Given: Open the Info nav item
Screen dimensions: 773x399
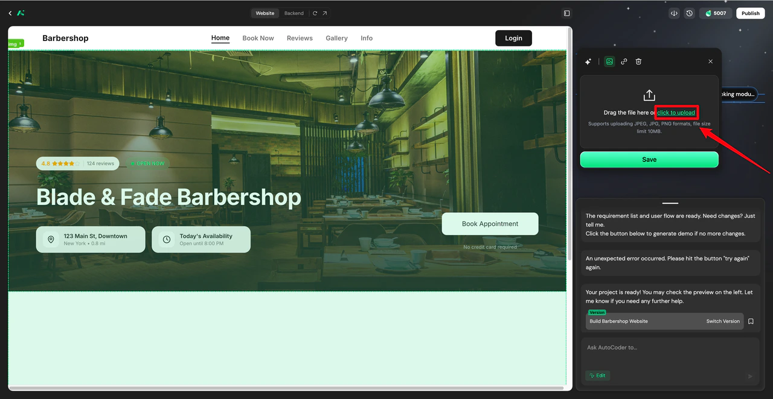Looking at the screenshot, I should click(x=367, y=38).
